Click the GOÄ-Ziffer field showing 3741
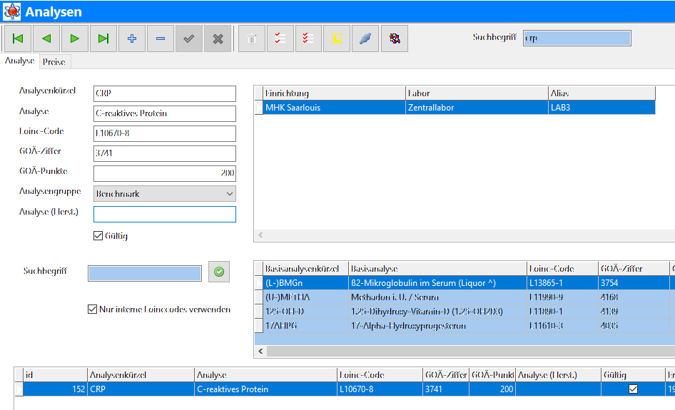The image size is (675, 410). coord(164,153)
